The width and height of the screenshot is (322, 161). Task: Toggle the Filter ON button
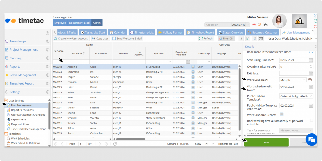(x=224, y=38)
